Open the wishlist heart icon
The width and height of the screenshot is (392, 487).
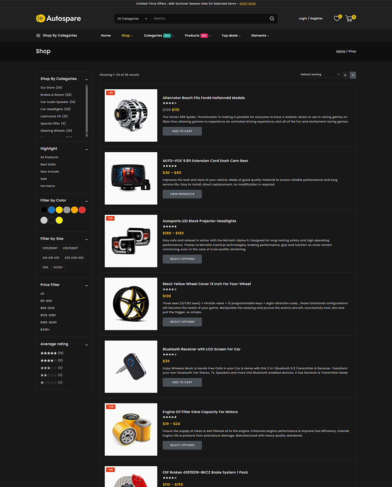coord(337,18)
